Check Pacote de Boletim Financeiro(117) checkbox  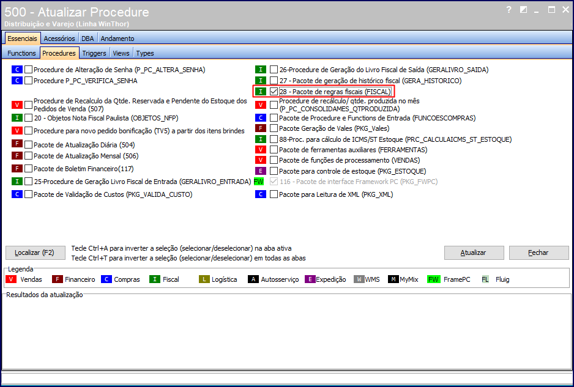point(29,169)
